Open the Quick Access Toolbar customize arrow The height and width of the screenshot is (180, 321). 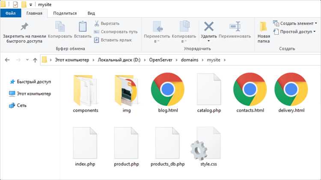(30, 5)
